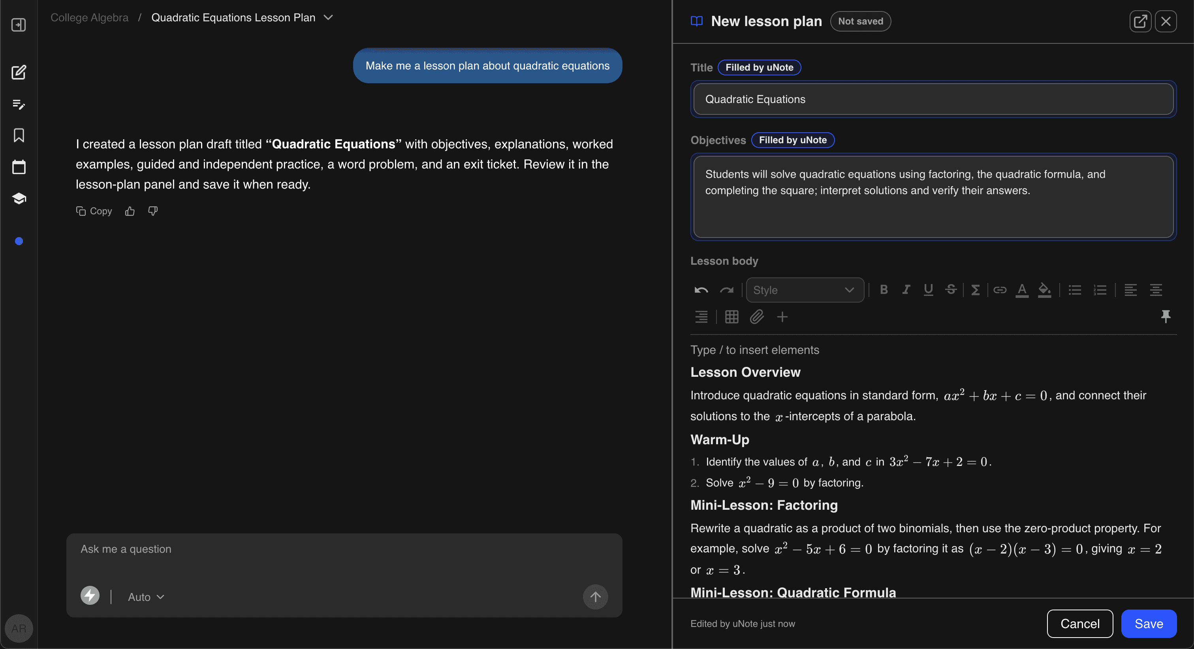Send message with the arrow button
Viewport: 1194px width, 649px height.
click(595, 597)
